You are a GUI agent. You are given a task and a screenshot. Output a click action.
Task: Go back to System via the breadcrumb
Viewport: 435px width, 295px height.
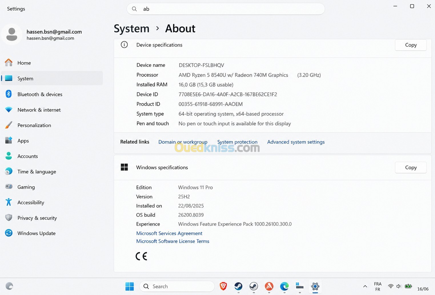(x=132, y=29)
